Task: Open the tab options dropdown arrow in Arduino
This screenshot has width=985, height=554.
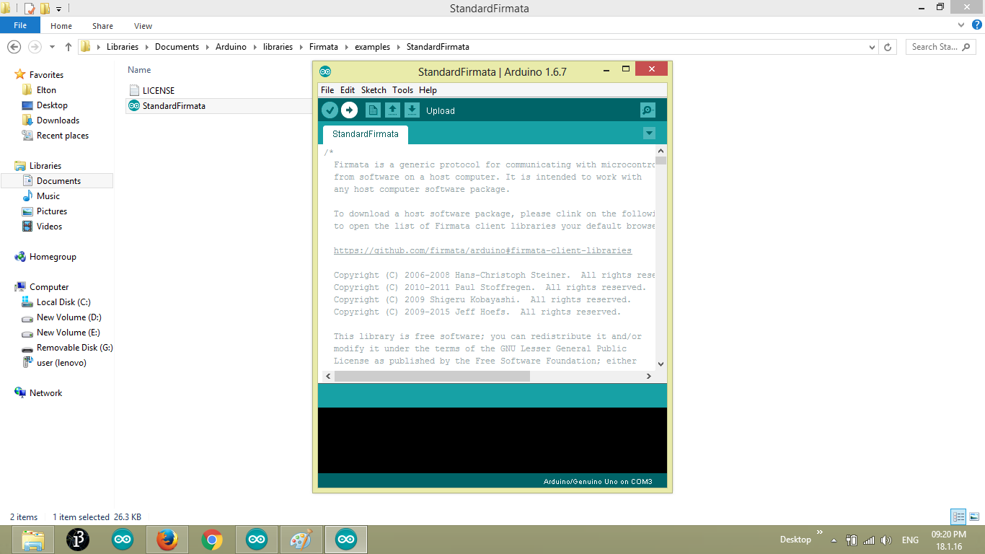Action: pos(649,133)
